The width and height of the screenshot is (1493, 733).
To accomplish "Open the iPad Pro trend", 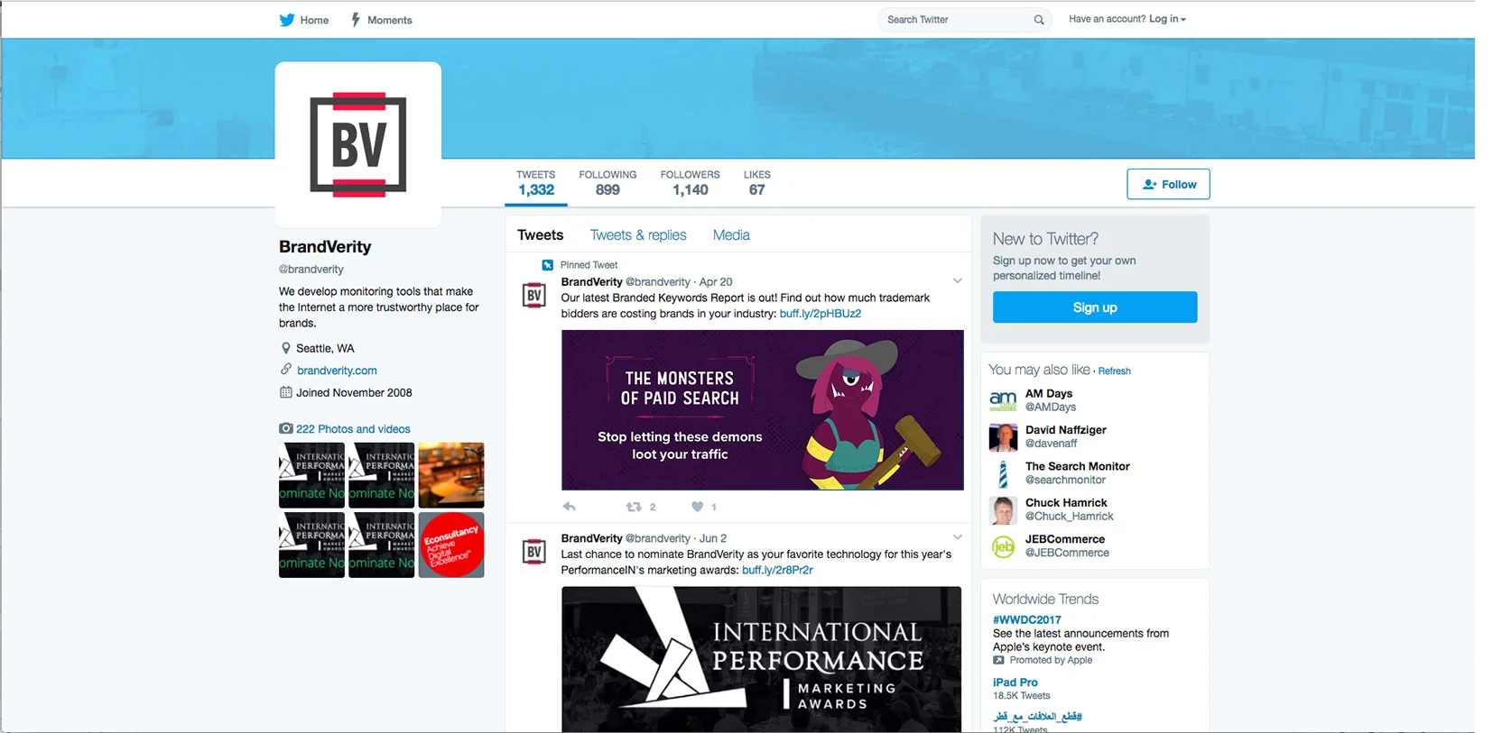I will point(1015,683).
